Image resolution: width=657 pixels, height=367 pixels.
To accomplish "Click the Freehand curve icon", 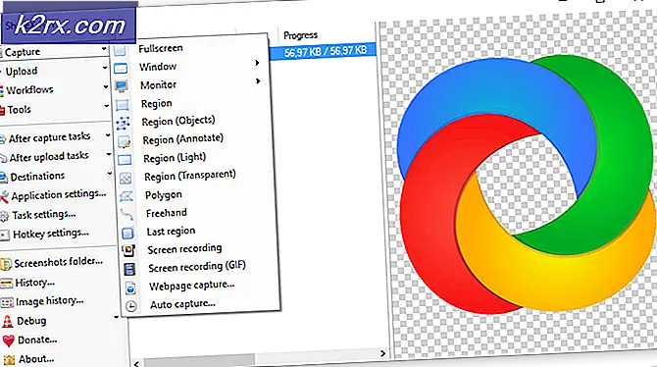I will click(126, 214).
